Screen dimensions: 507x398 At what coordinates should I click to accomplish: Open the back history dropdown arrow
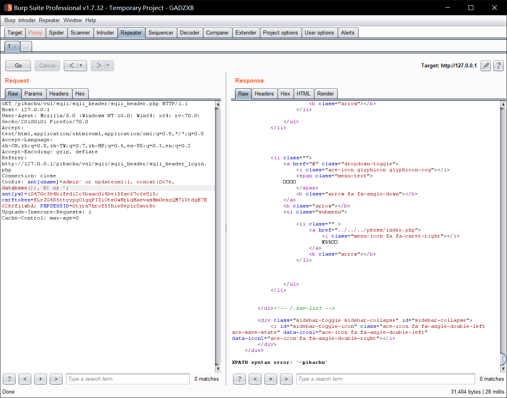pos(81,65)
